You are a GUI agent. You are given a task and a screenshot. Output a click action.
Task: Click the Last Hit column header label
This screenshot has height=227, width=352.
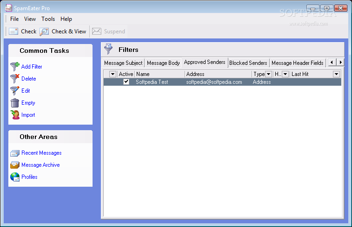[x=300, y=74]
